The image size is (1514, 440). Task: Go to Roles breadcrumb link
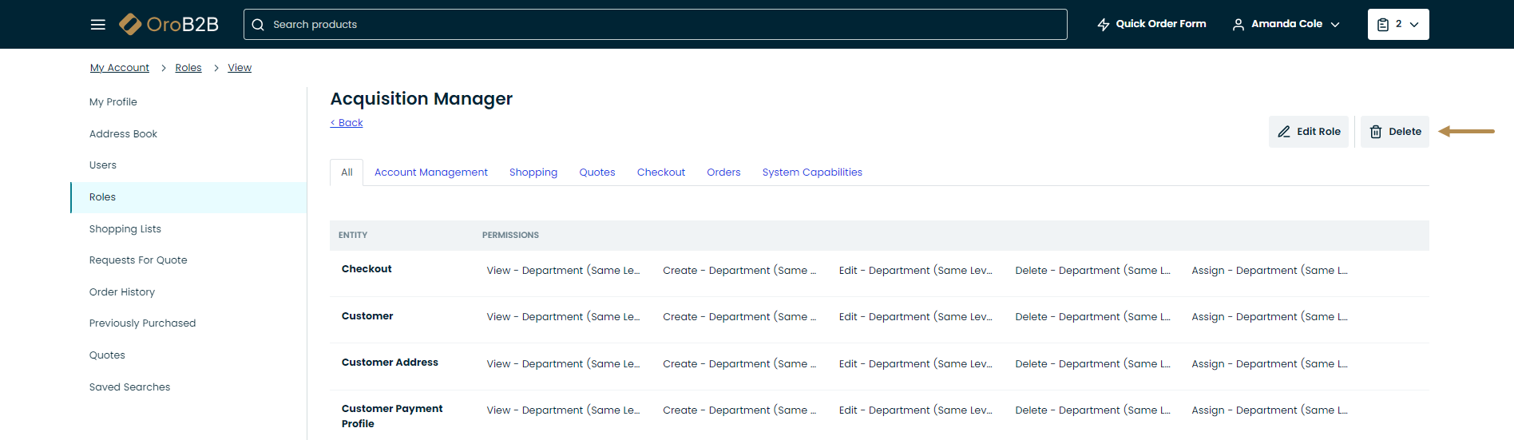click(188, 68)
